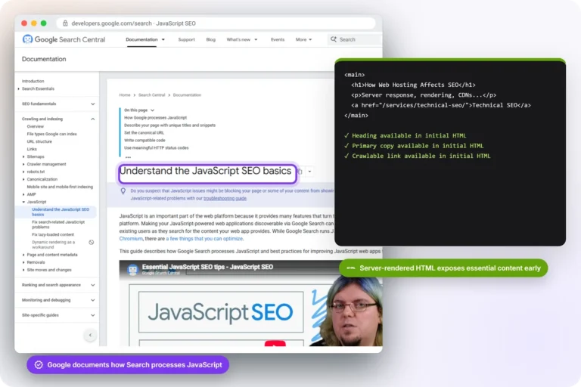Expand the SEO fundamentals section
581x387 pixels.
click(x=58, y=104)
